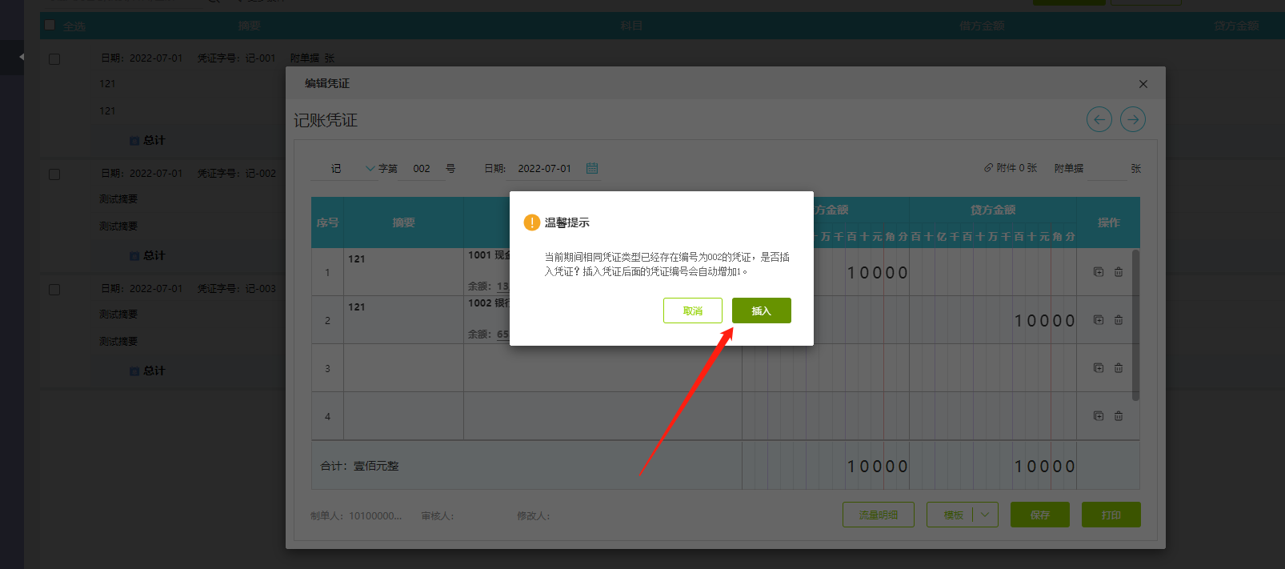
Task: Open the date picker calendar icon
Action: pyautogui.click(x=592, y=168)
